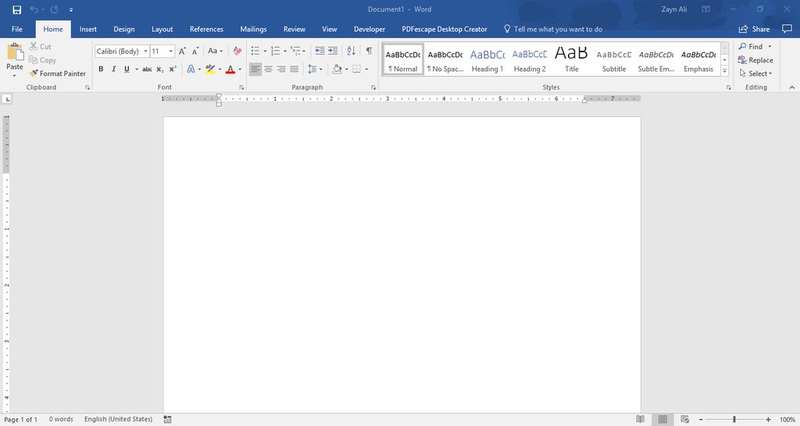Switch to the Design tab
The height and width of the screenshot is (426, 800).
click(124, 29)
